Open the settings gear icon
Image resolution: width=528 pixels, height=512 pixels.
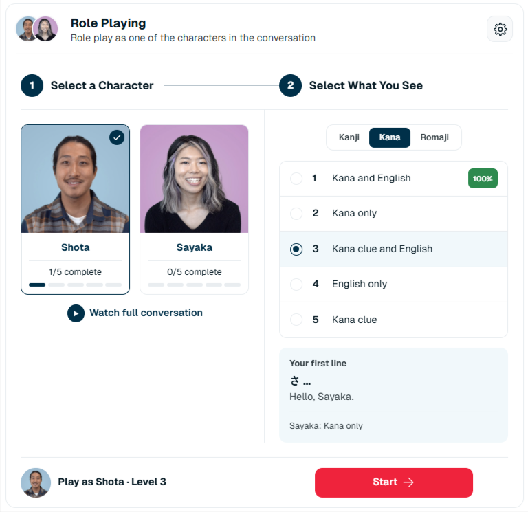click(500, 30)
